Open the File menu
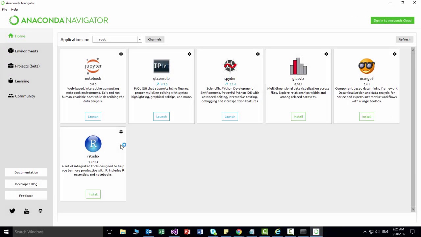The height and width of the screenshot is (237, 421). click(x=5, y=10)
